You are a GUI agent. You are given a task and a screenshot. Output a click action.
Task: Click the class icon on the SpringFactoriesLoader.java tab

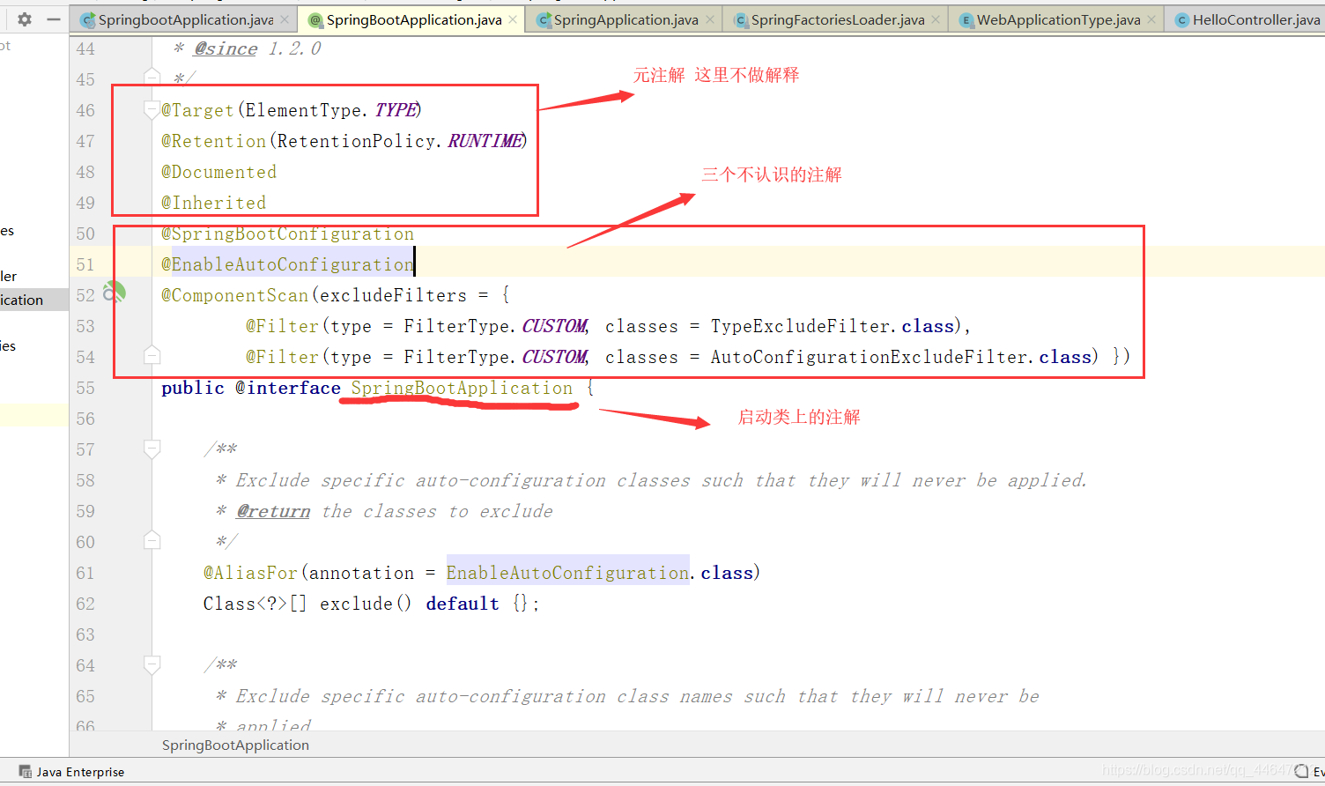(x=741, y=20)
